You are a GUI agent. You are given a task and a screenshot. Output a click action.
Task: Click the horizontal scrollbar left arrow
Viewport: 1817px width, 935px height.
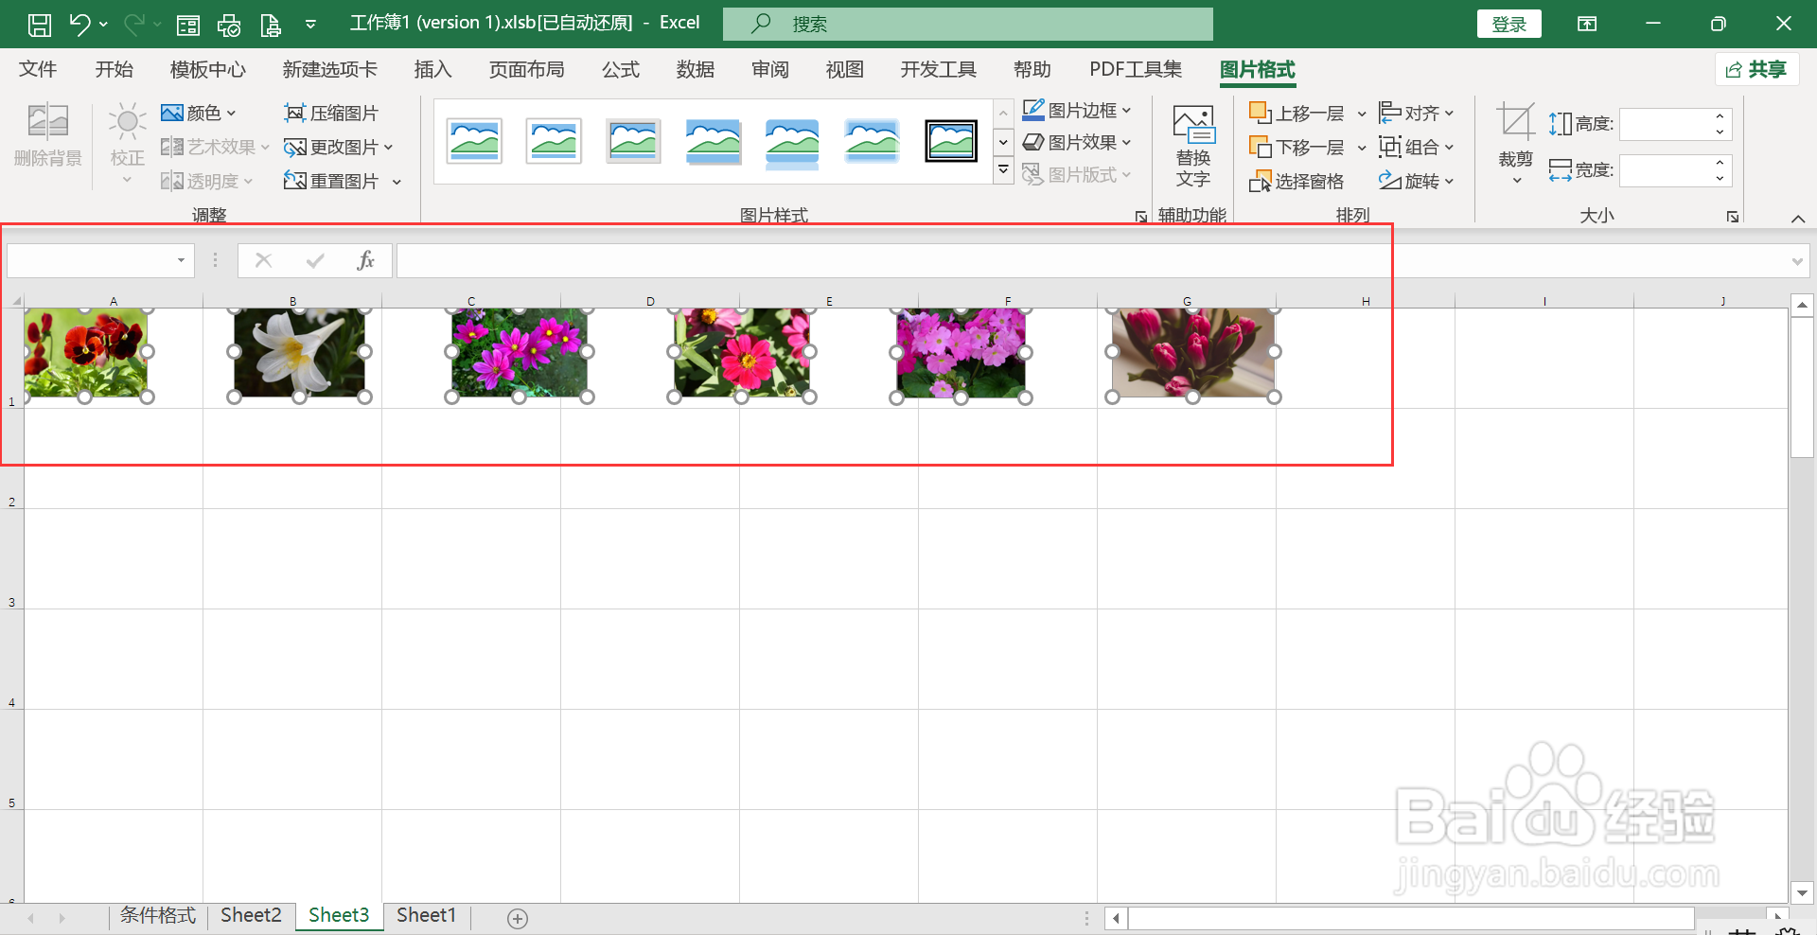[1117, 918]
